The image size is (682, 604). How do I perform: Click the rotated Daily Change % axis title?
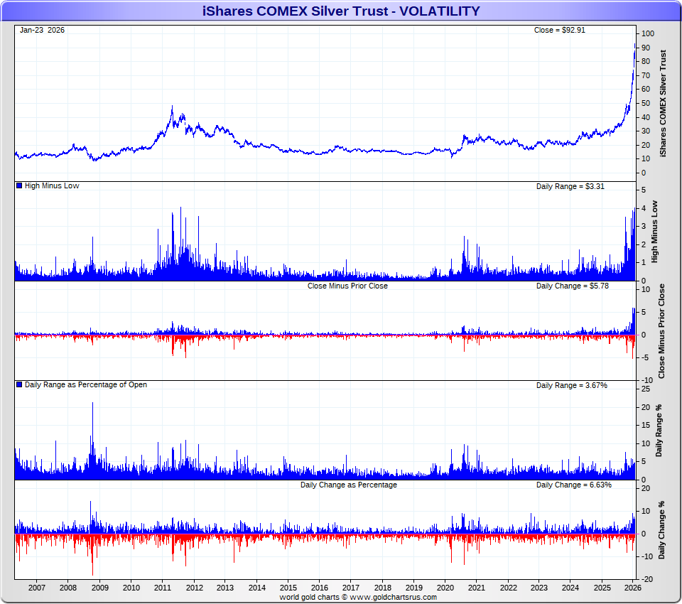point(661,529)
